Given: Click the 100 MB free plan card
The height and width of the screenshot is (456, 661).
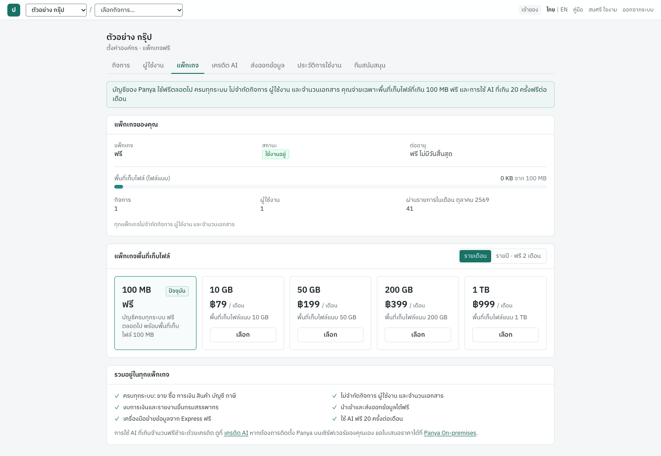Looking at the screenshot, I should coord(155,313).
